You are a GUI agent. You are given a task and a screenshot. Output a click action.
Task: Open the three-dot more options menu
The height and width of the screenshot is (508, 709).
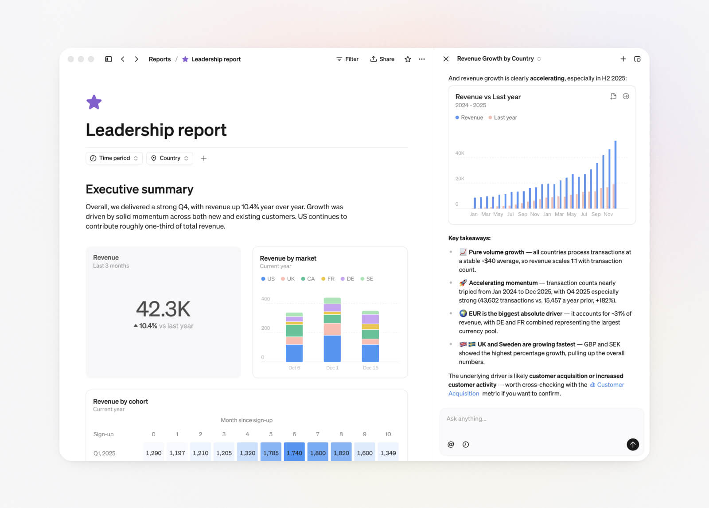click(x=422, y=59)
